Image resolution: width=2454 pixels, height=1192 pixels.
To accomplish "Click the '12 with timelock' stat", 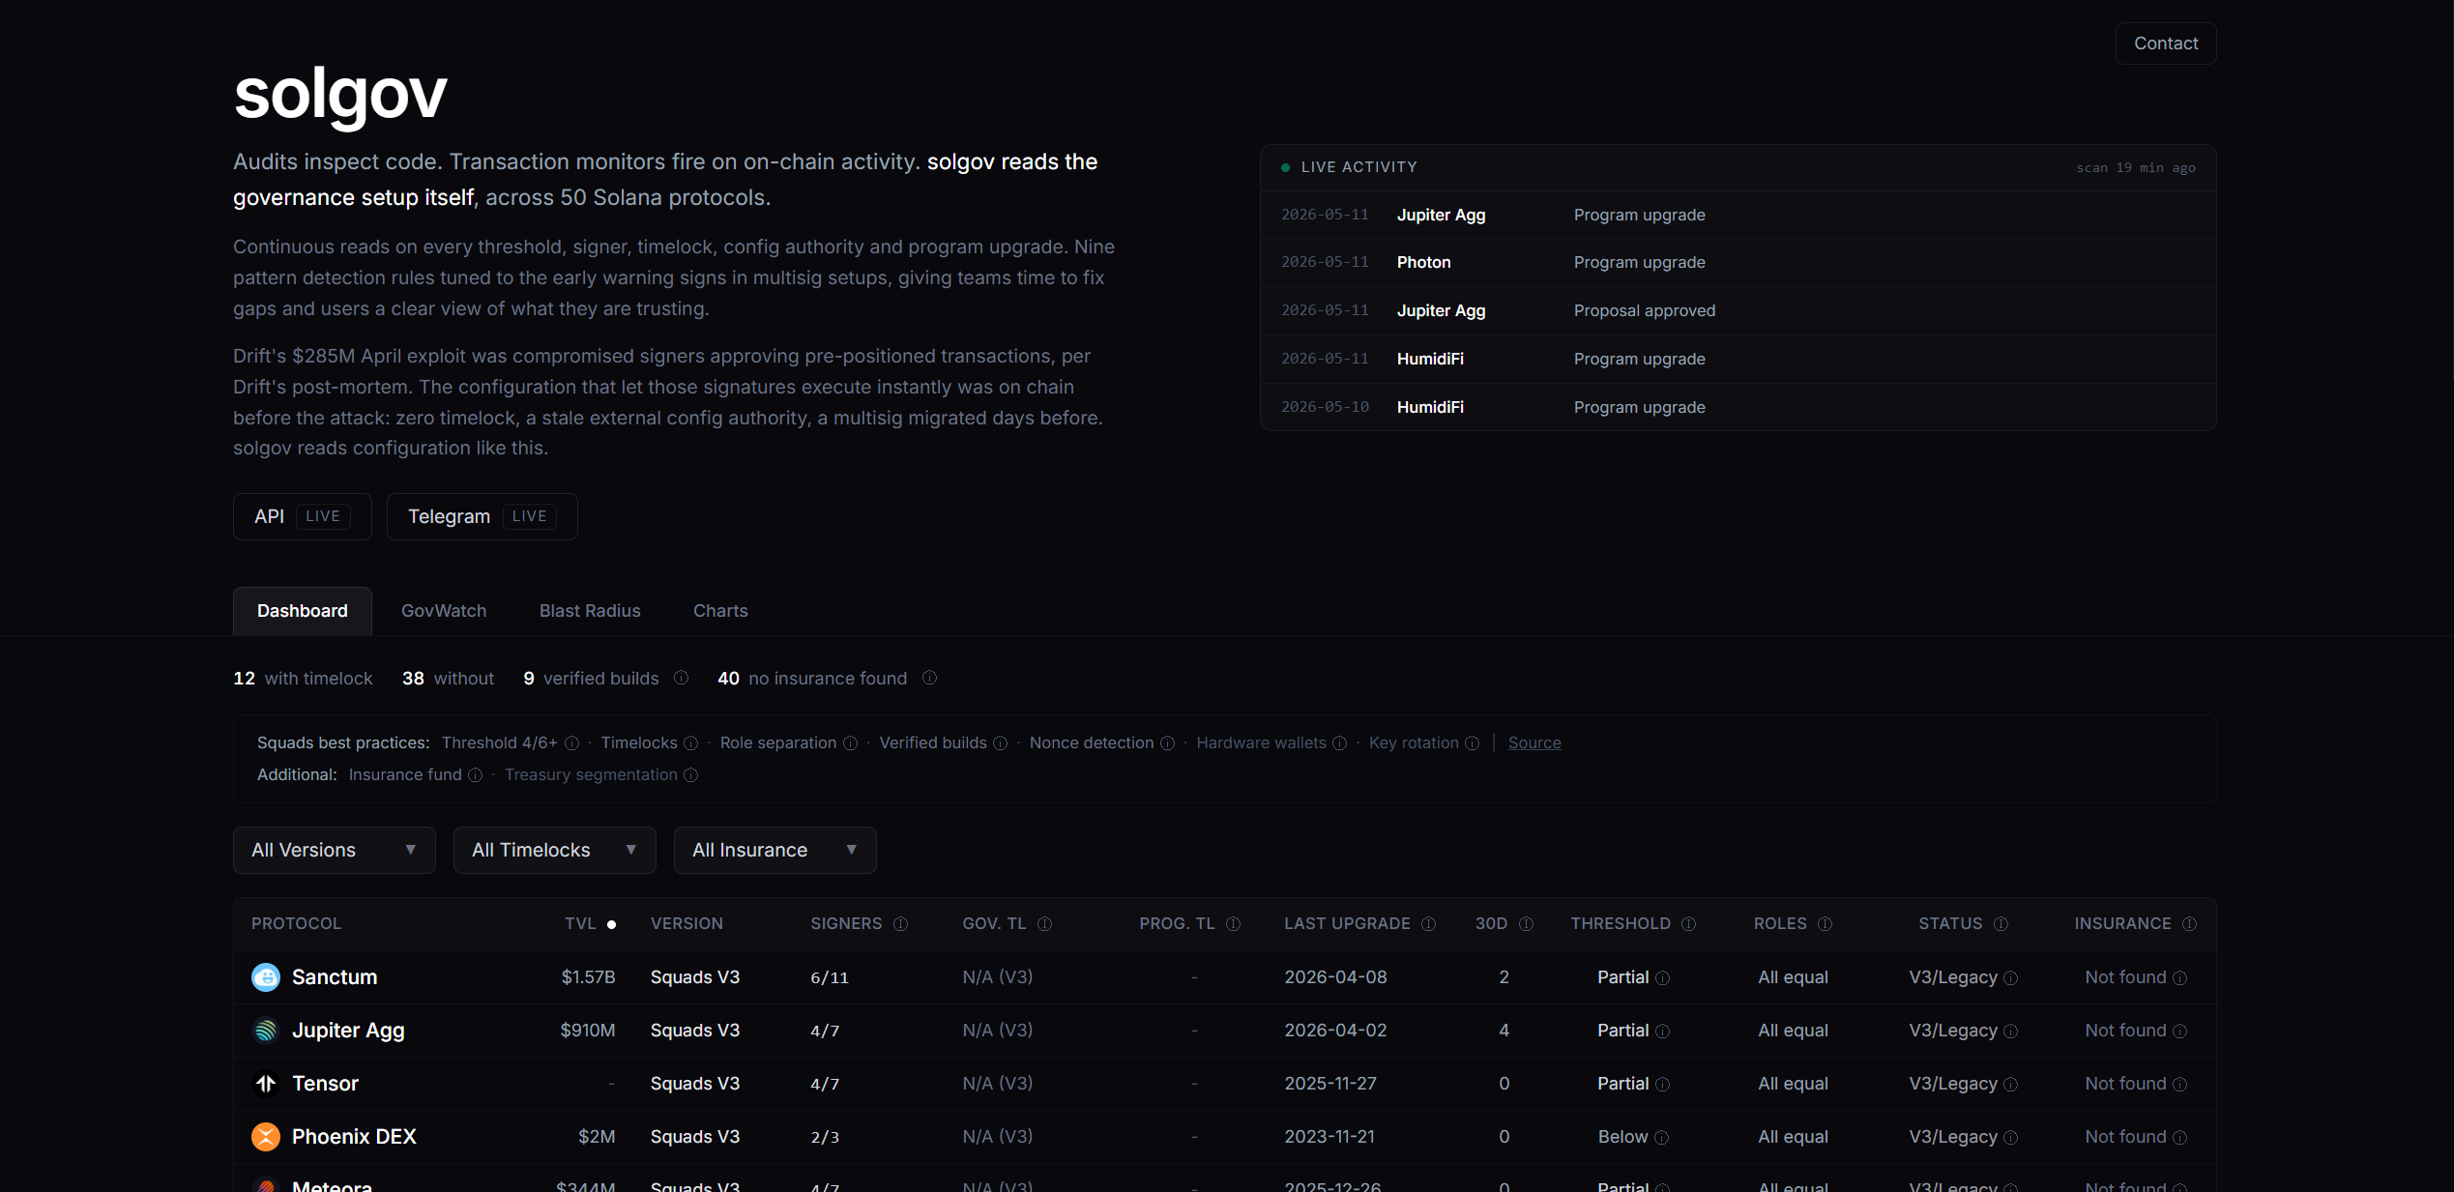I will (x=303, y=679).
